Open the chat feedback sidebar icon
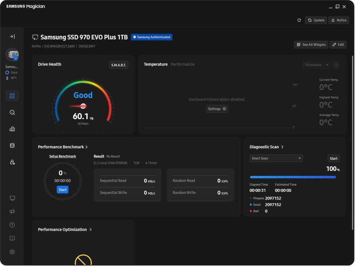The width and height of the screenshot is (355, 266). click(12, 238)
